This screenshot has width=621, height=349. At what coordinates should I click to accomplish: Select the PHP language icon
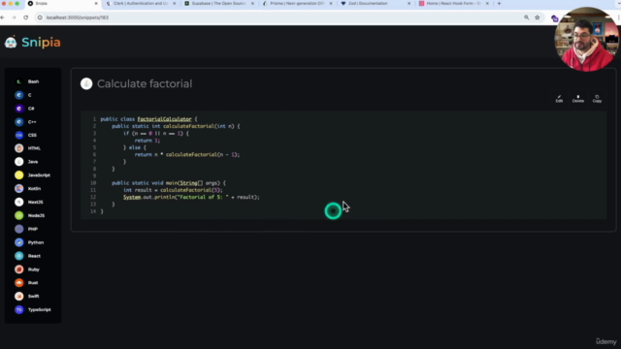(x=19, y=229)
